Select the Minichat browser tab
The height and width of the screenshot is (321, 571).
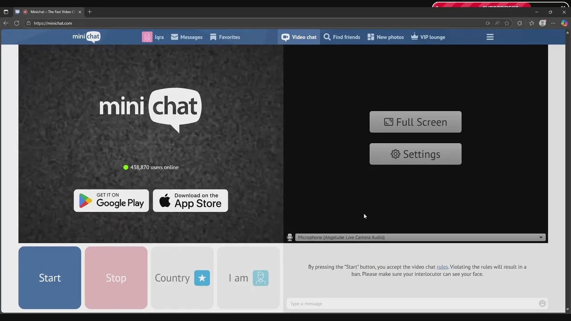pos(48,12)
